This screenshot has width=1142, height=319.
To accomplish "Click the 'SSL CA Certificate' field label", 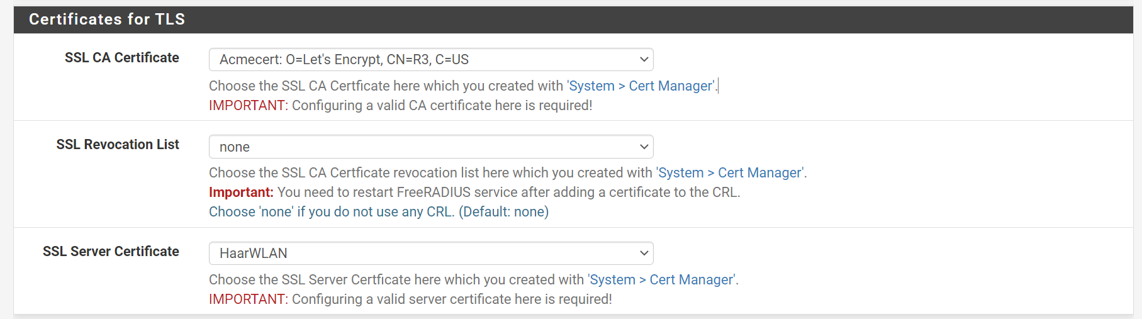I will [x=122, y=57].
